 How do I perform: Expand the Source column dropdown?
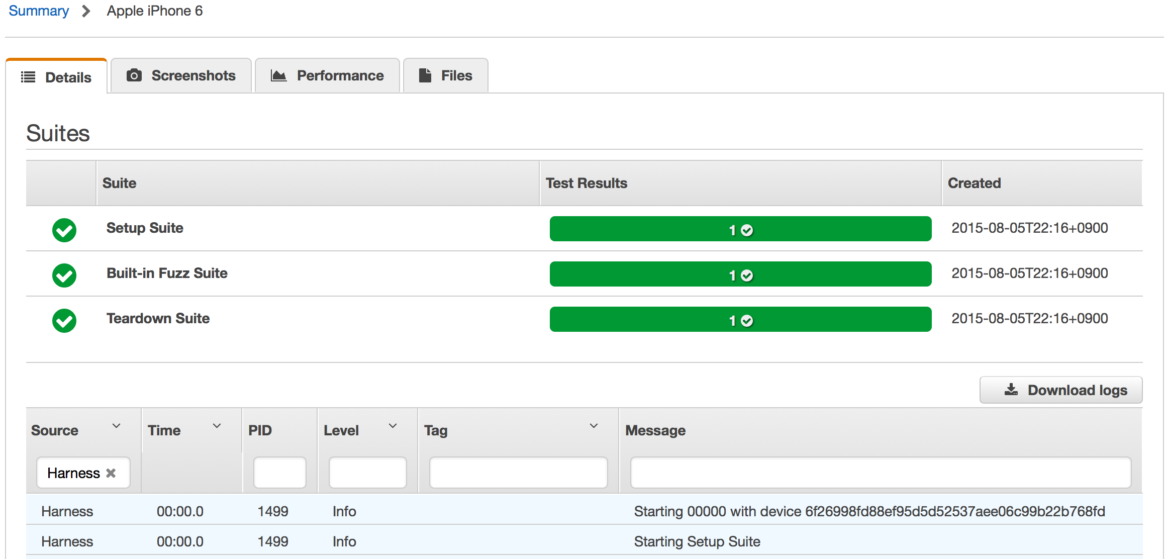[x=116, y=426]
